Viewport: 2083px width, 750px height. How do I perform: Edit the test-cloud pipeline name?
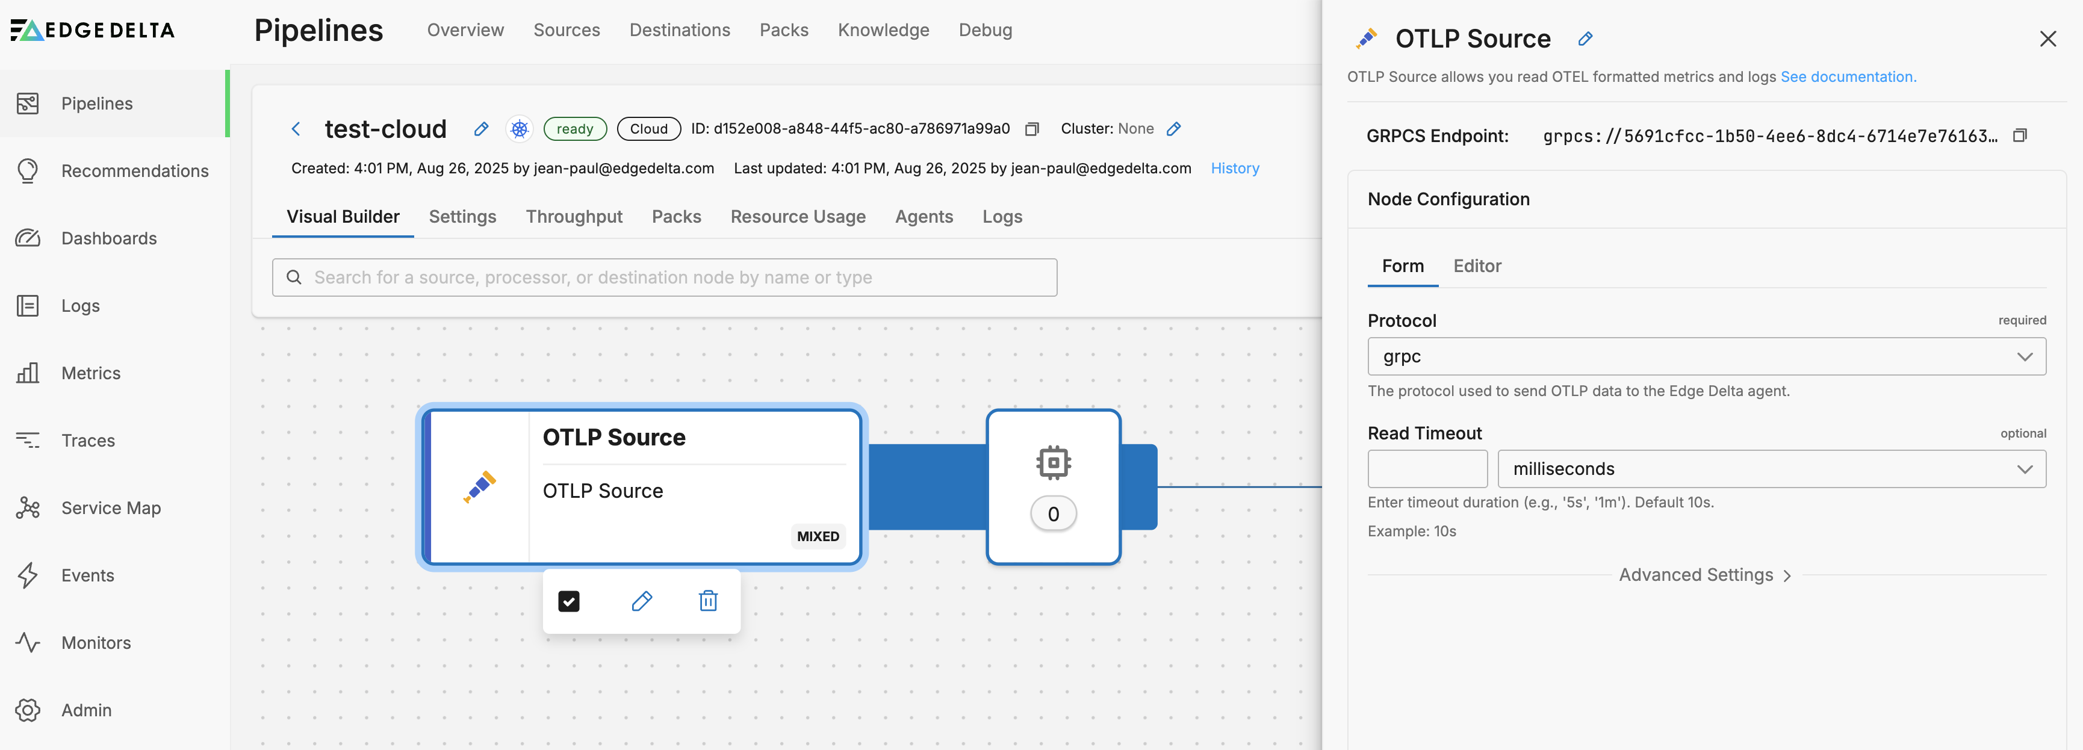point(481,128)
